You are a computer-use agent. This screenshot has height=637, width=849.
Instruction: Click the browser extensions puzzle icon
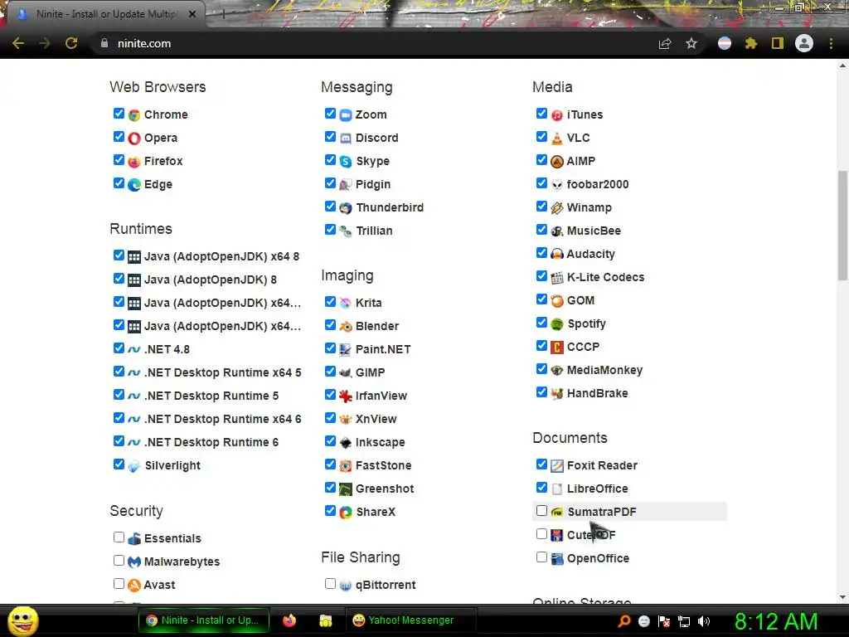pyautogui.click(x=750, y=43)
